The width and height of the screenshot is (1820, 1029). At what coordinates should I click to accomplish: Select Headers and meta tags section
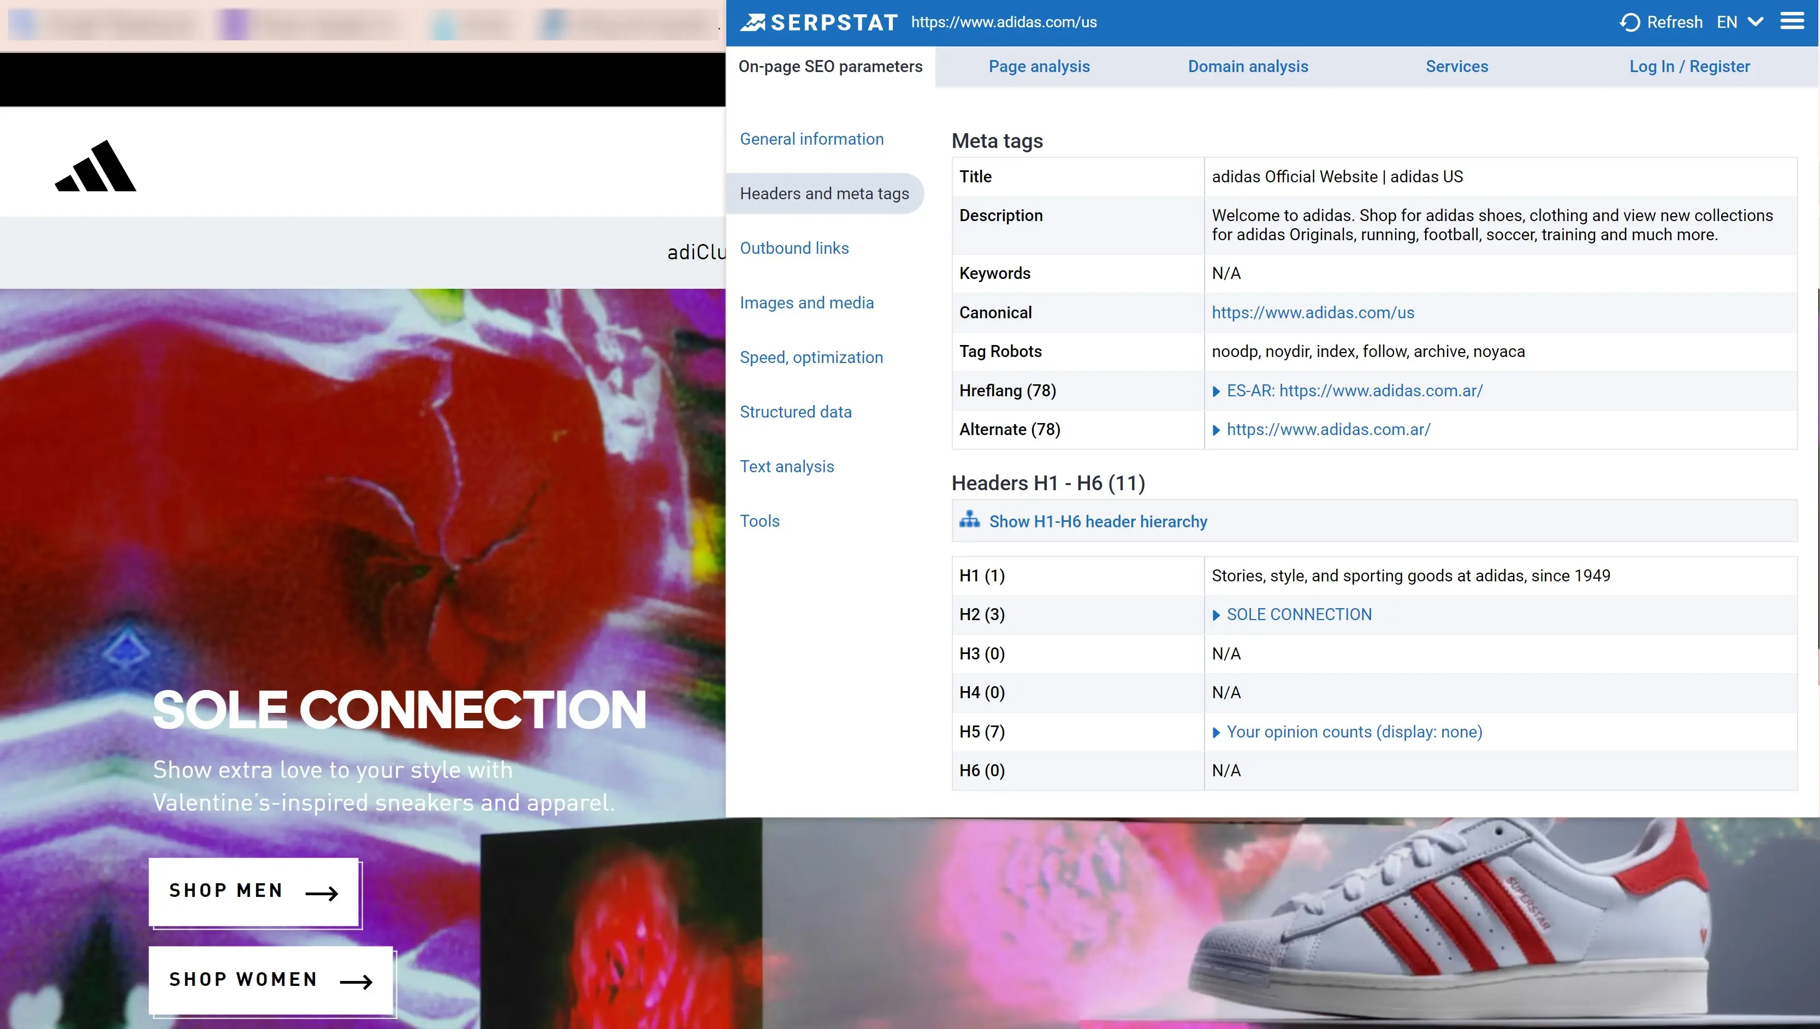coord(824,194)
